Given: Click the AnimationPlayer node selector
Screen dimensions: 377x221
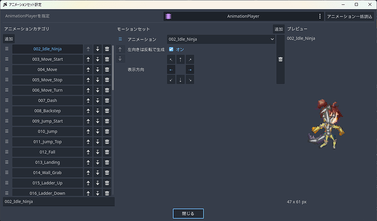Looking at the screenshot, I should pyautogui.click(x=243, y=16).
